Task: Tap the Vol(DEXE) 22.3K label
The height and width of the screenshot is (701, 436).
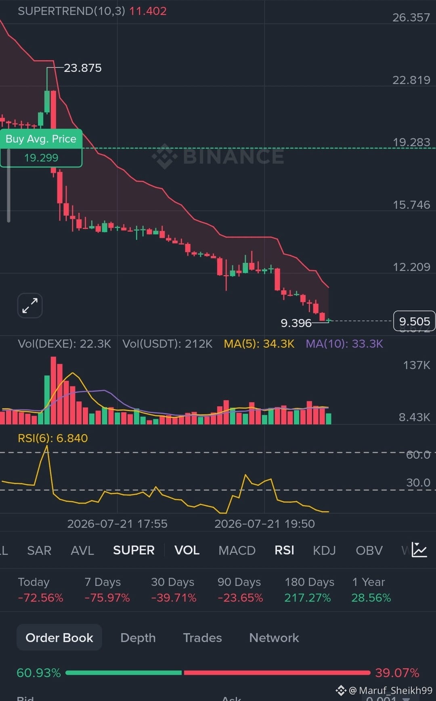Action: [65, 344]
